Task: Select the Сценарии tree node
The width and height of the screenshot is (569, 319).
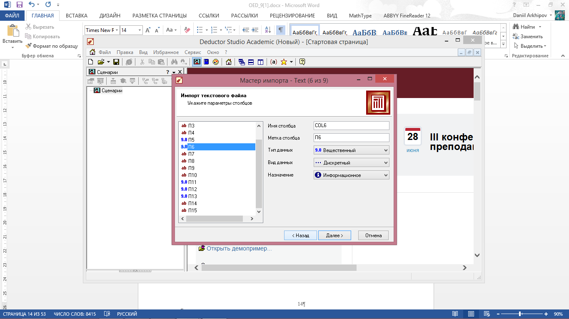Action: click(112, 90)
